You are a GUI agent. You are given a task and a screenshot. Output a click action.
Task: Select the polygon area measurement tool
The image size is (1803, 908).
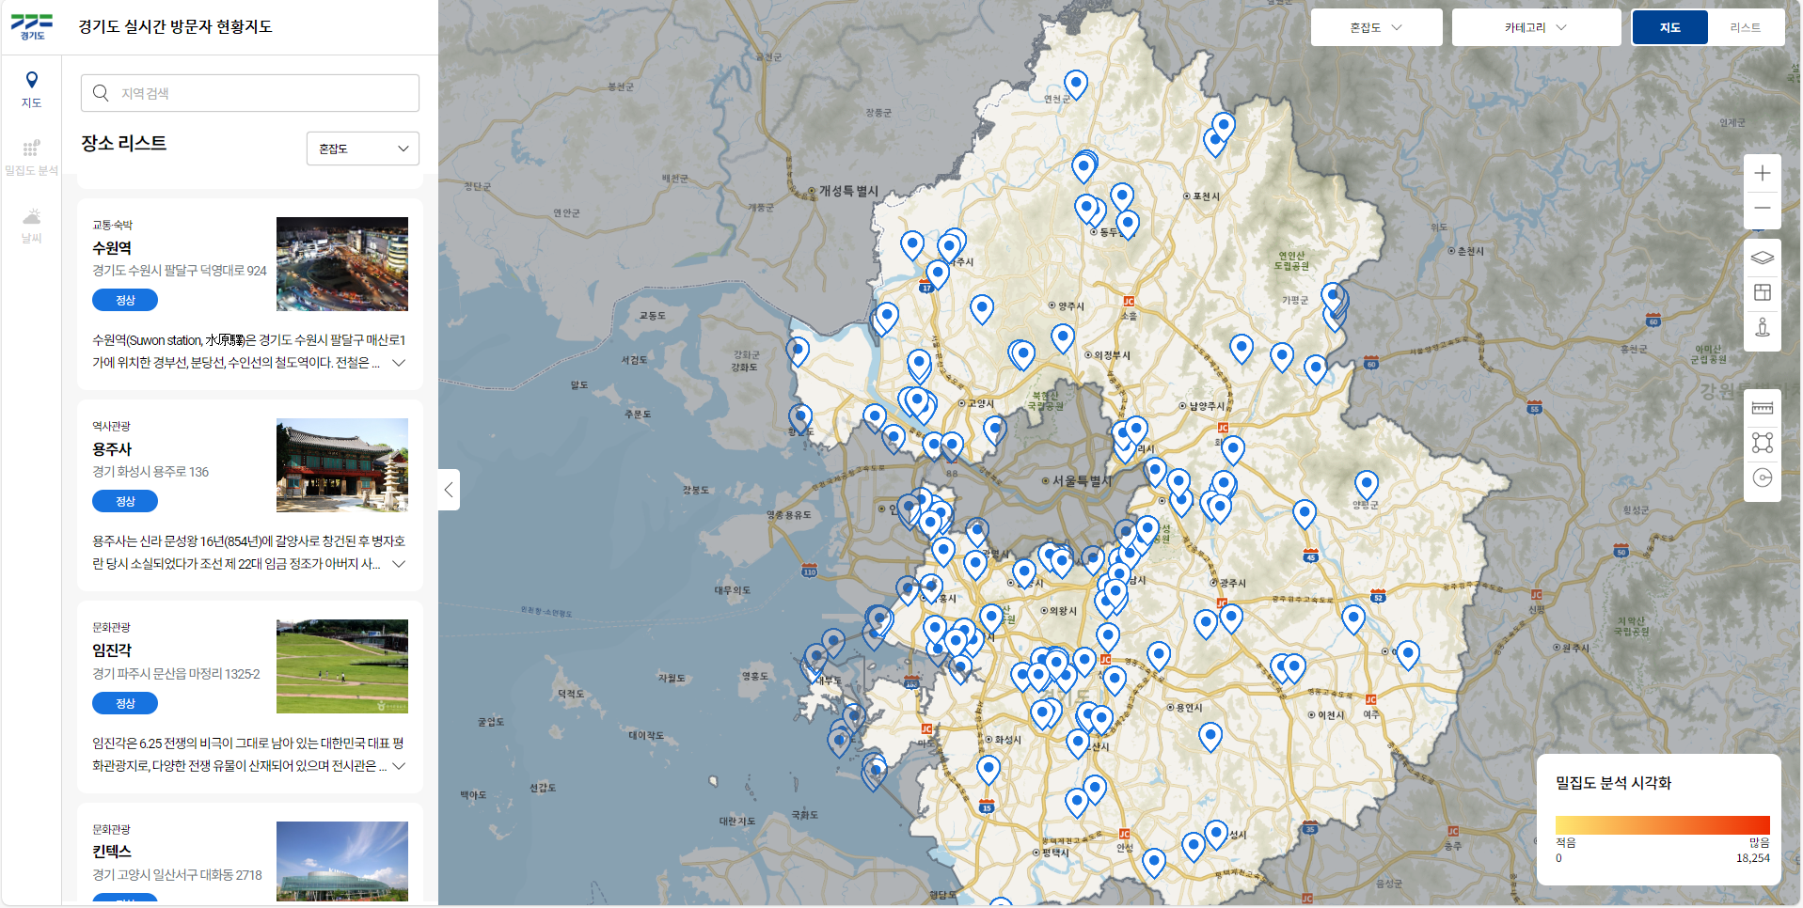coord(1762,443)
